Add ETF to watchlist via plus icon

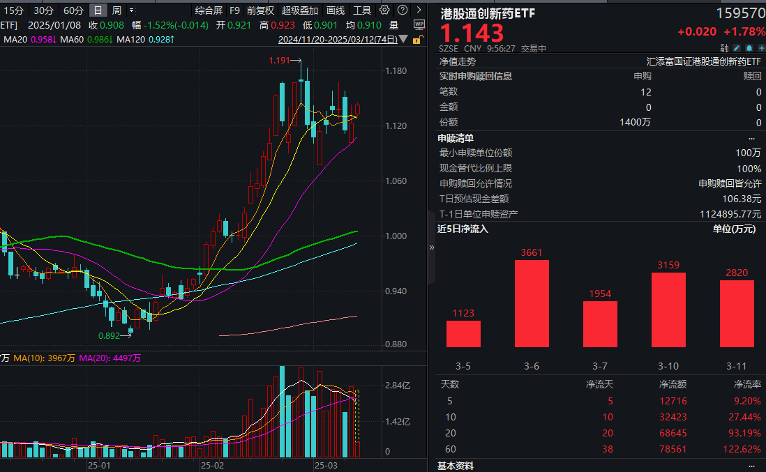762,47
